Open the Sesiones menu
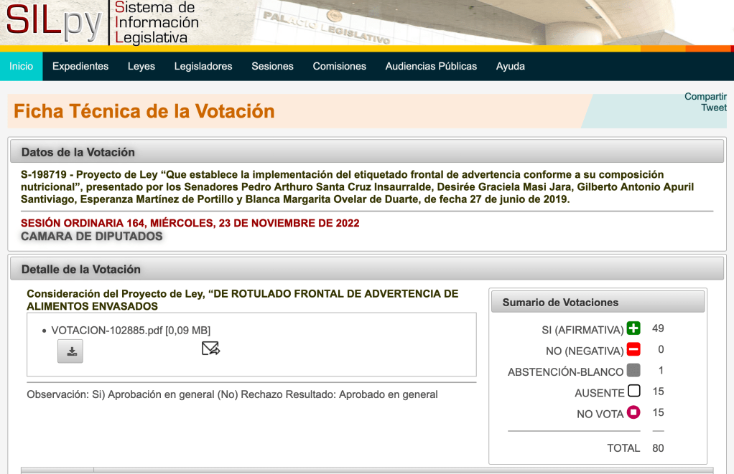 tap(272, 66)
